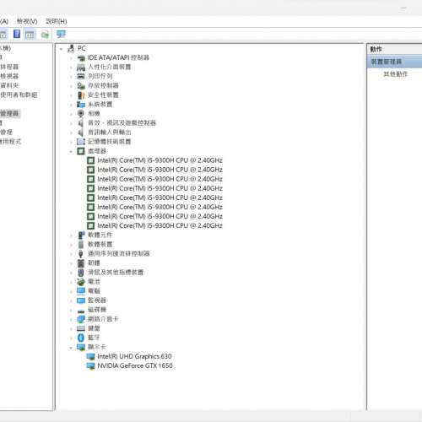Click the 存放控制器 storage controller icon
The image size is (422, 422).
pyautogui.click(x=81, y=86)
